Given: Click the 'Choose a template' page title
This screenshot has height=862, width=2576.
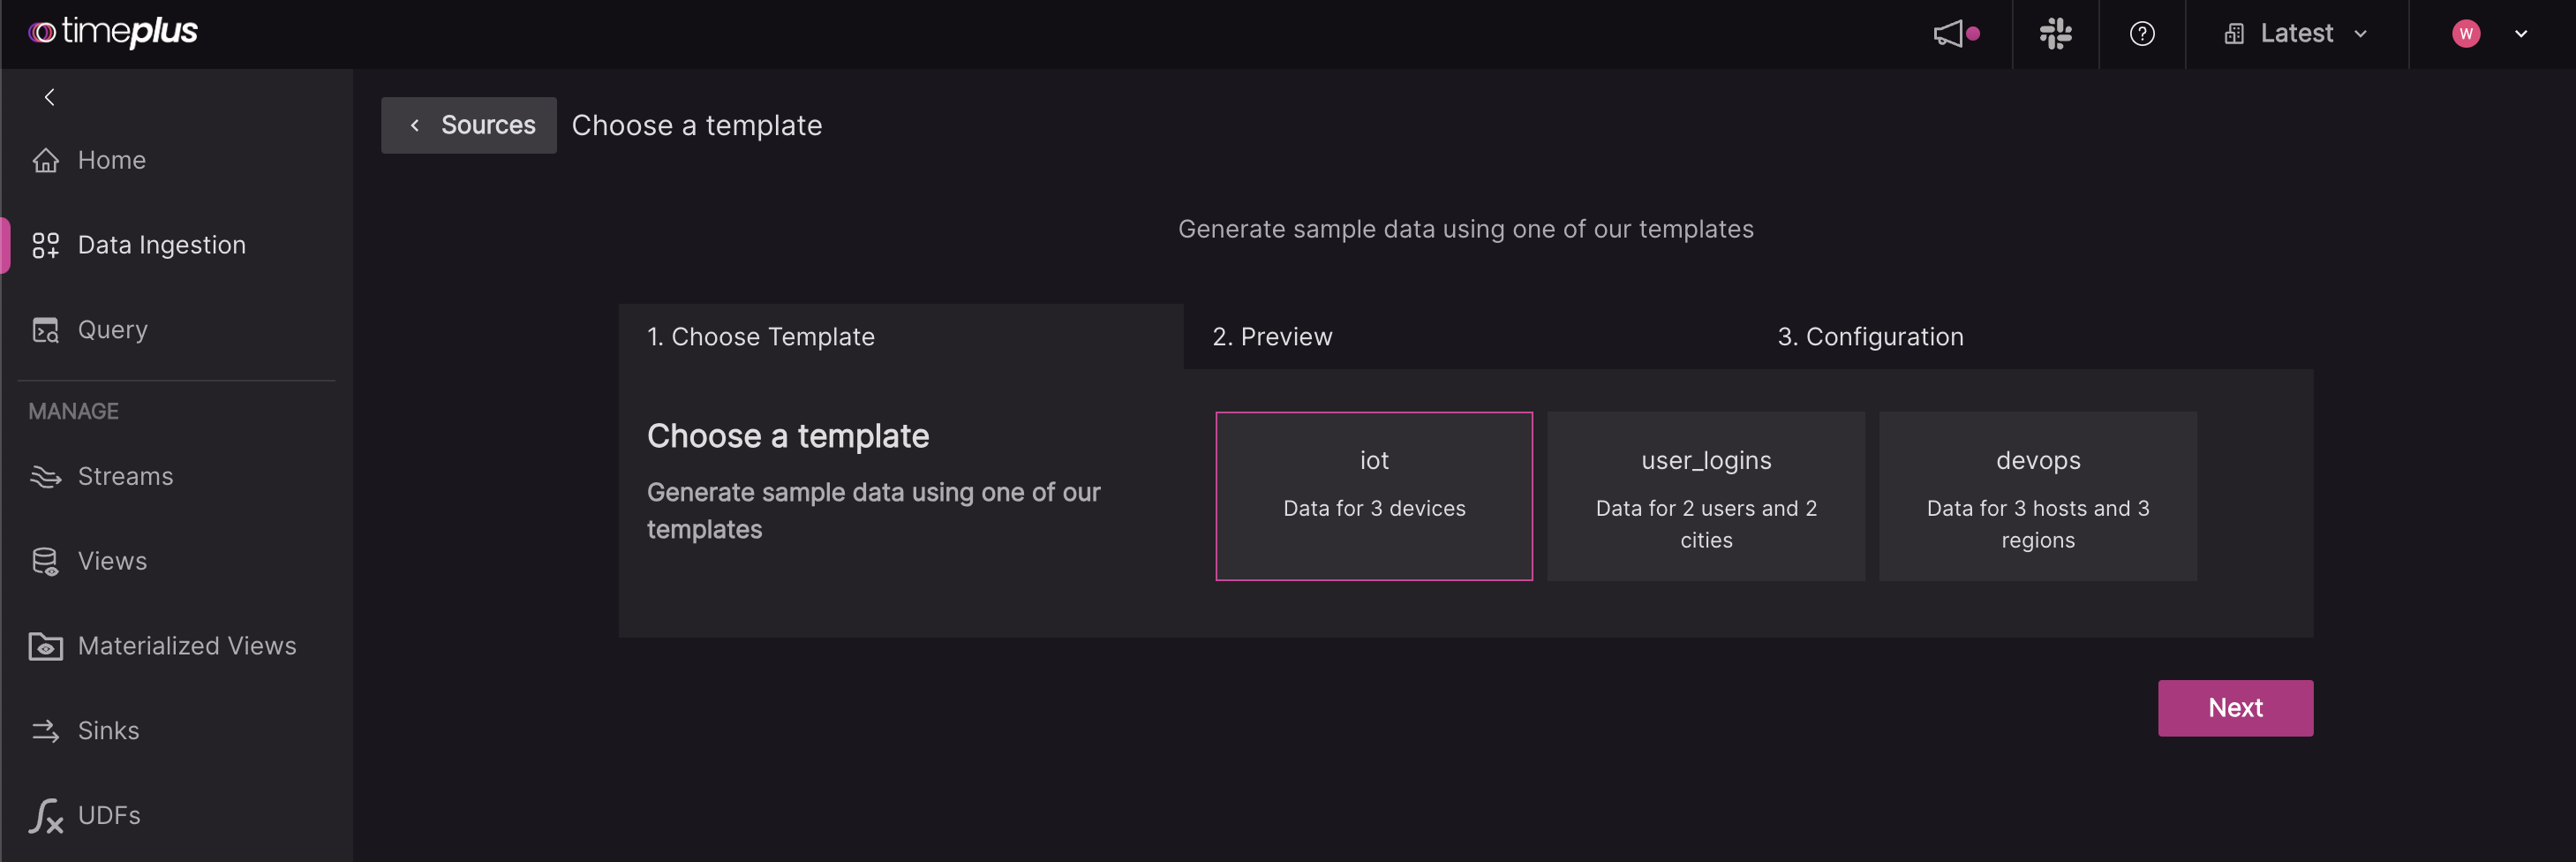Looking at the screenshot, I should click(x=697, y=125).
